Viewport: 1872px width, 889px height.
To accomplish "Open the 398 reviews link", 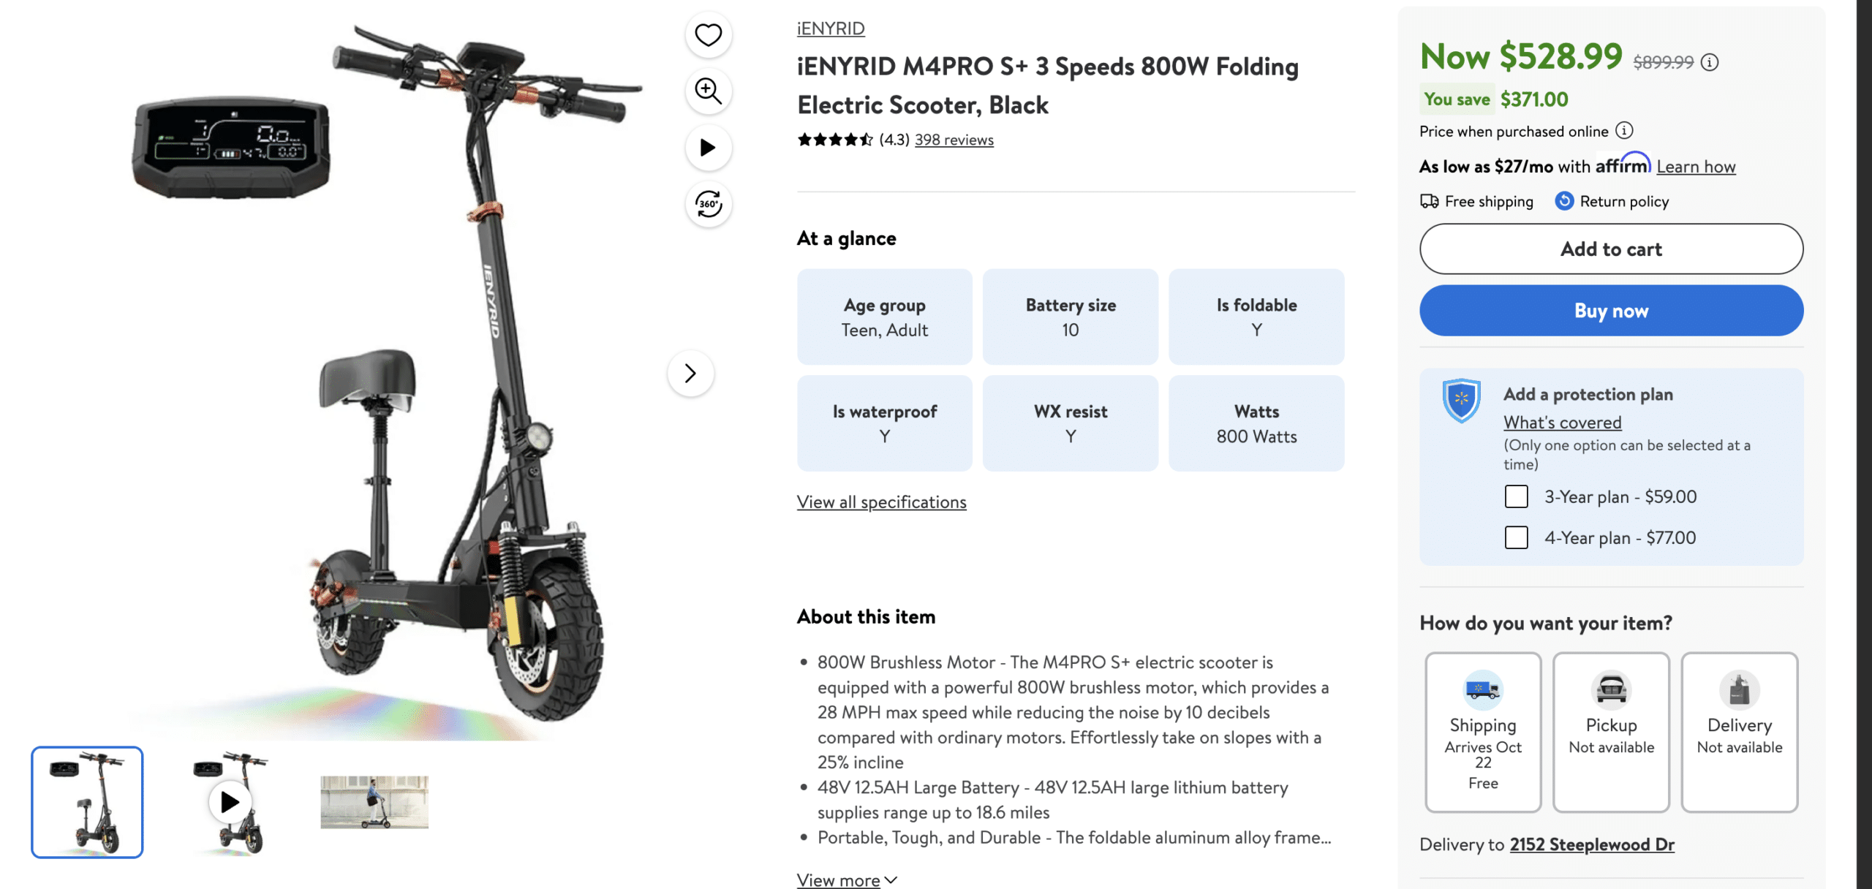I will pyautogui.click(x=954, y=139).
